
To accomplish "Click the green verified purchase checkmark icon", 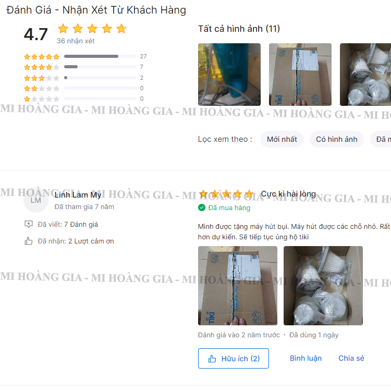I will pyautogui.click(x=201, y=207).
